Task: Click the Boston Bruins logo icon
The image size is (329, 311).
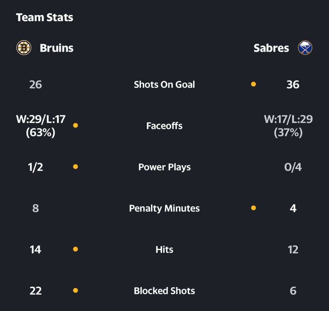Action: click(24, 48)
